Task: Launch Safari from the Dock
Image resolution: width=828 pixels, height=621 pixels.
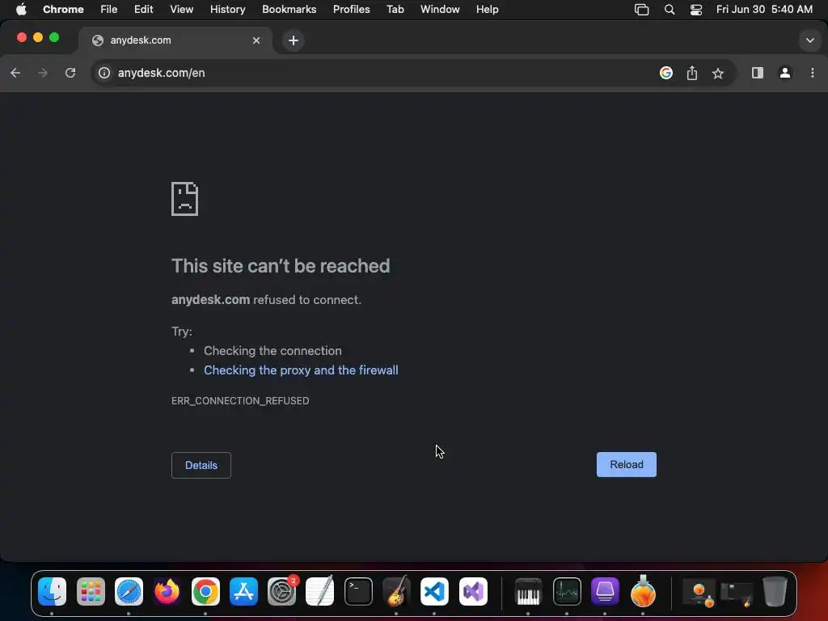Action: click(129, 591)
